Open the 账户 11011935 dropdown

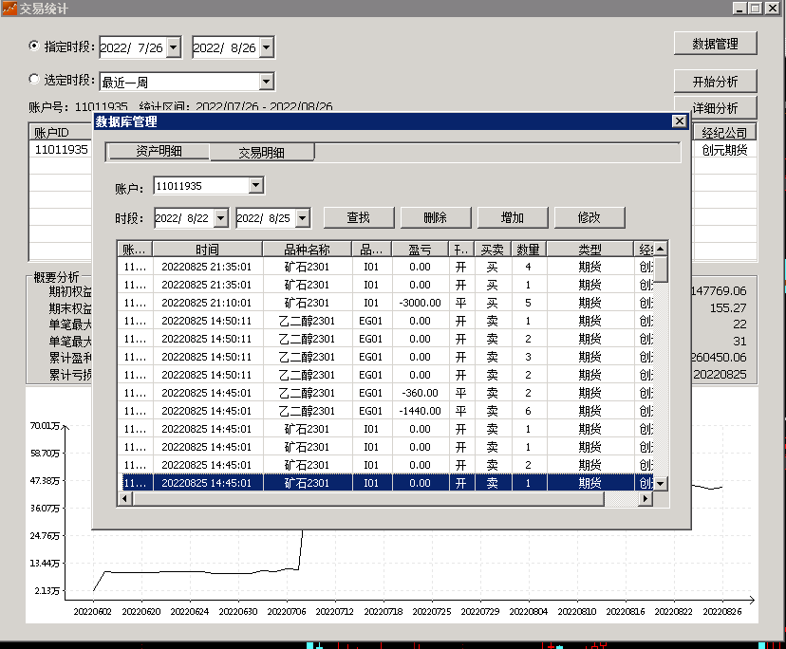(x=255, y=185)
